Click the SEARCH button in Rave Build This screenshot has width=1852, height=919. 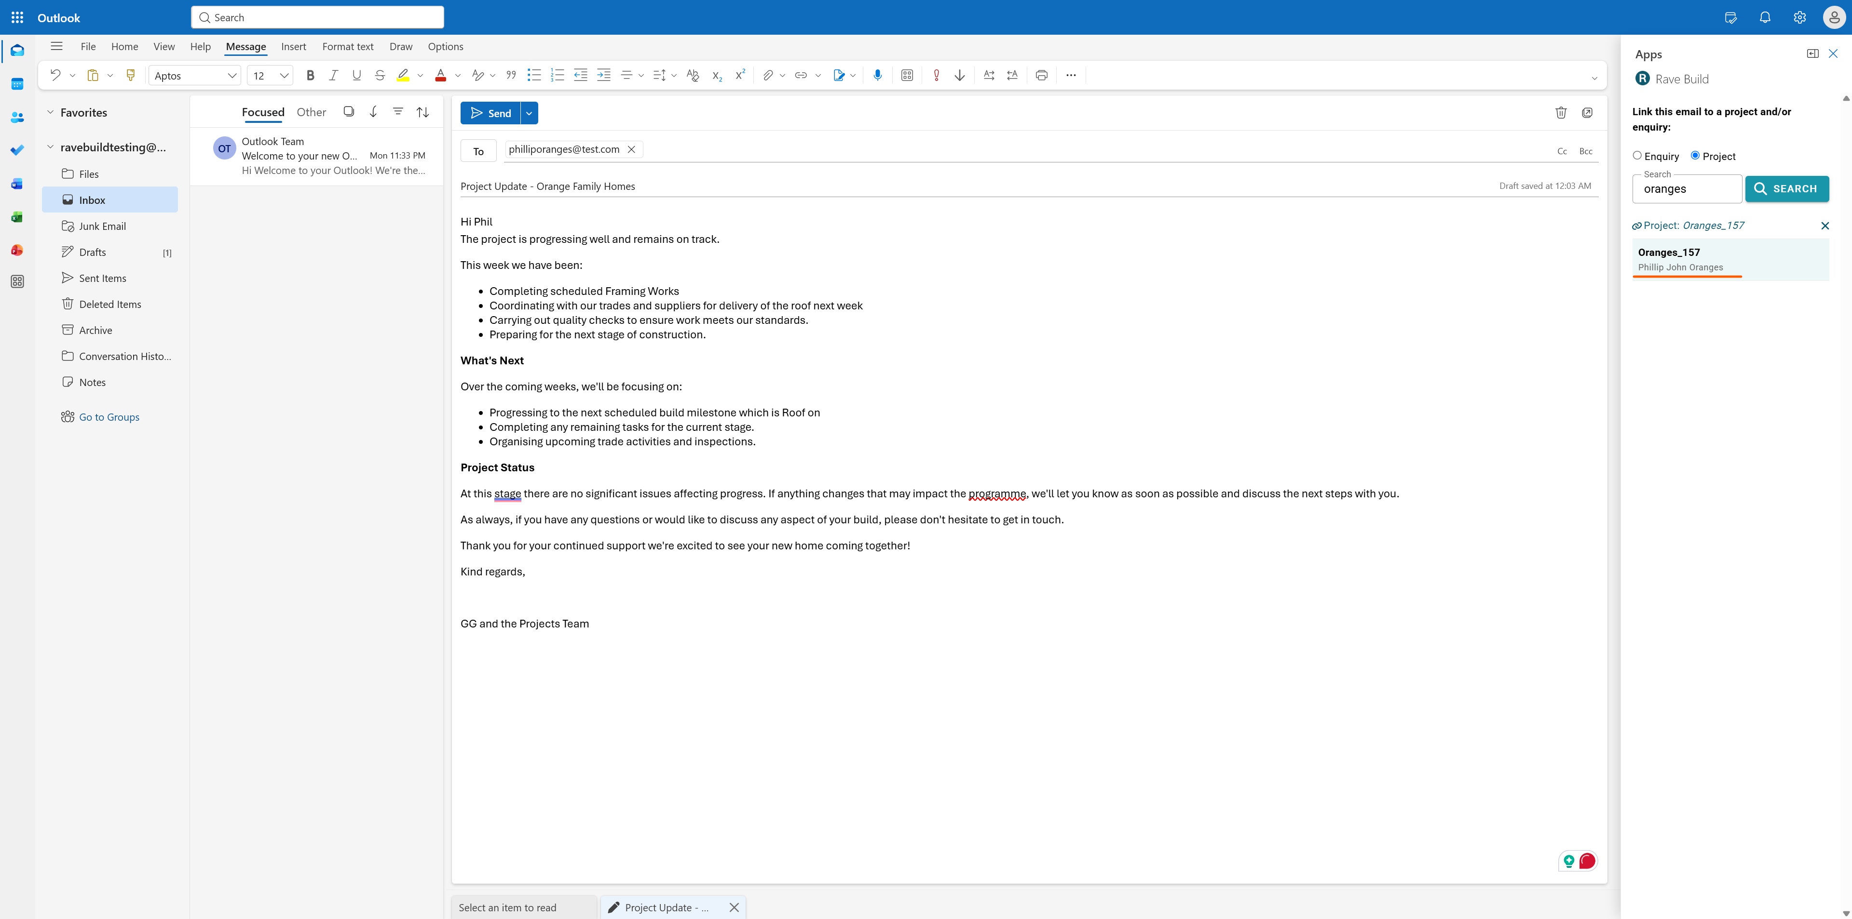(x=1786, y=189)
